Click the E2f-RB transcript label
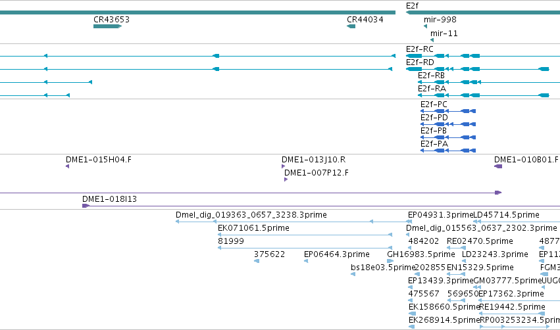560x330 pixels. tap(431, 76)
